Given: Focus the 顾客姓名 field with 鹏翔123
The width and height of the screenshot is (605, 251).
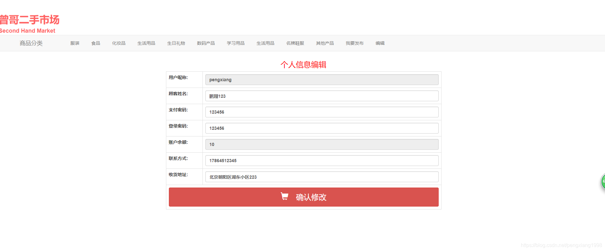Looking at the screenshot, I should [x=322, y=96].
